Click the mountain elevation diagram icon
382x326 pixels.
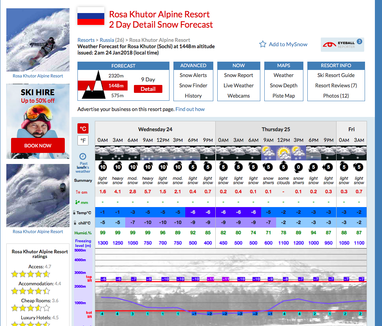pyautogui.click(x=94, y=85)
